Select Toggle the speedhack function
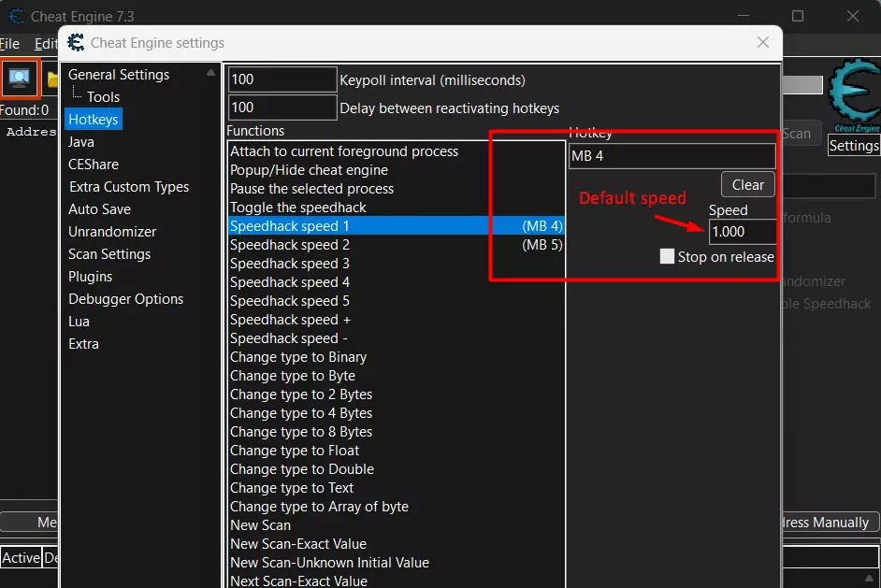Viewport: 881px width, 588px height. [397, 208]
